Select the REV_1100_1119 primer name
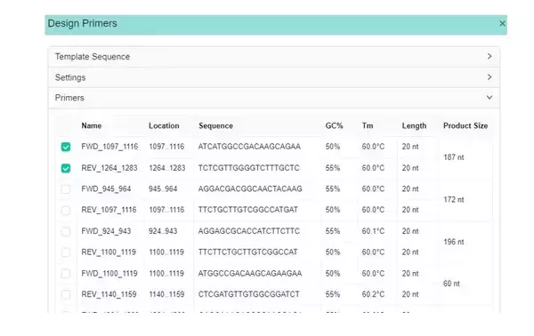 click(x=109, y=252)
